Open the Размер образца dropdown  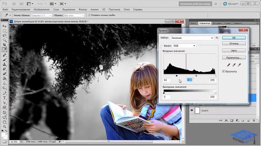pos(42,15)
